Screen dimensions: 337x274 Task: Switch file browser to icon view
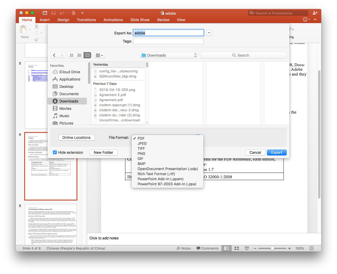71,55
